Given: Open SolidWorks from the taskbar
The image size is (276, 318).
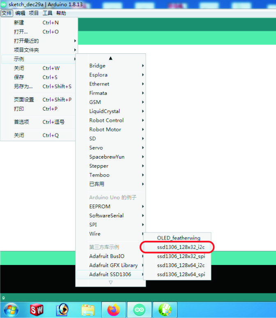Looking at the screenshot, I should (x=37, y=309).
